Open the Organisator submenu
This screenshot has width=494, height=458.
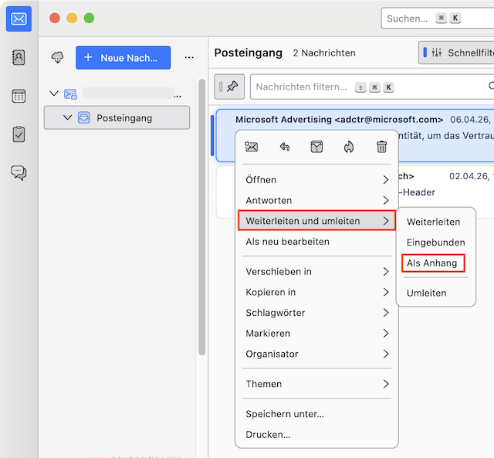pyautogui.click(x=316, y=354)
